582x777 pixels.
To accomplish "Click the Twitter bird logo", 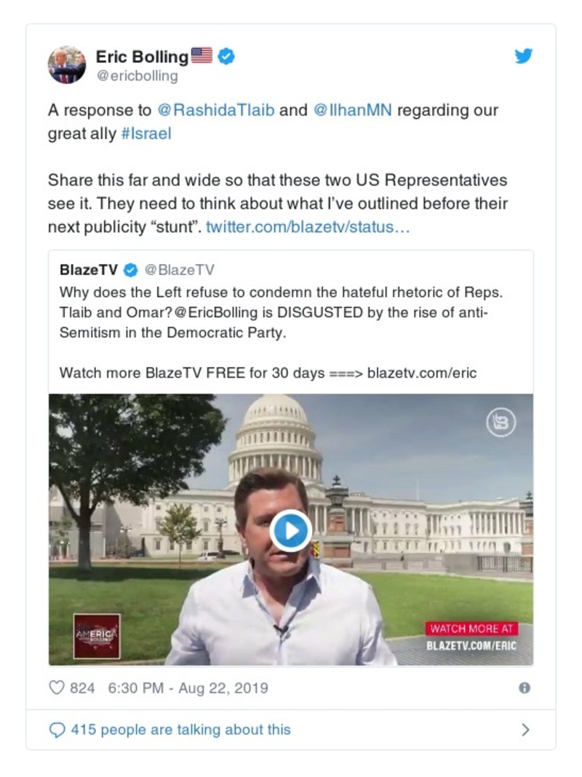I will (x=524, y=55).
